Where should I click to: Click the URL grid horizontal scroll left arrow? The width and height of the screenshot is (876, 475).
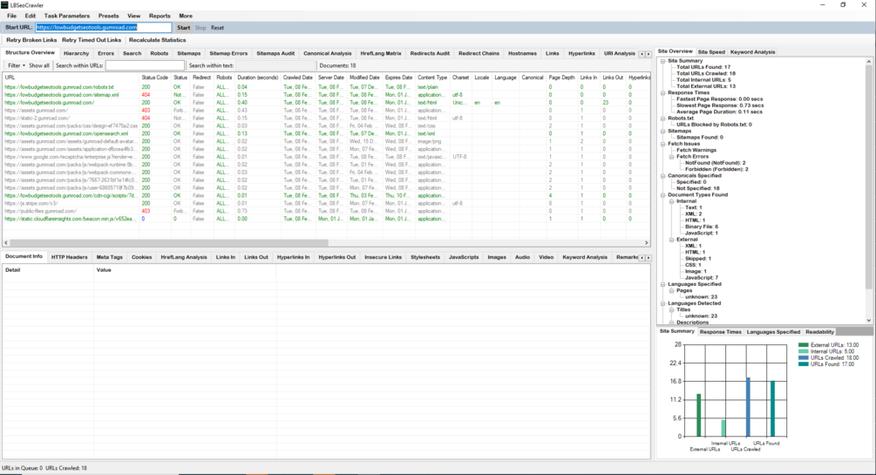[6, 242]
